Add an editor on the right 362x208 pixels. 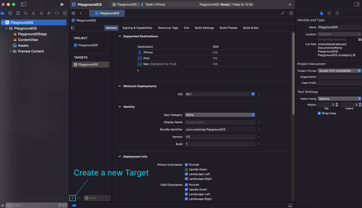[291, 13]
